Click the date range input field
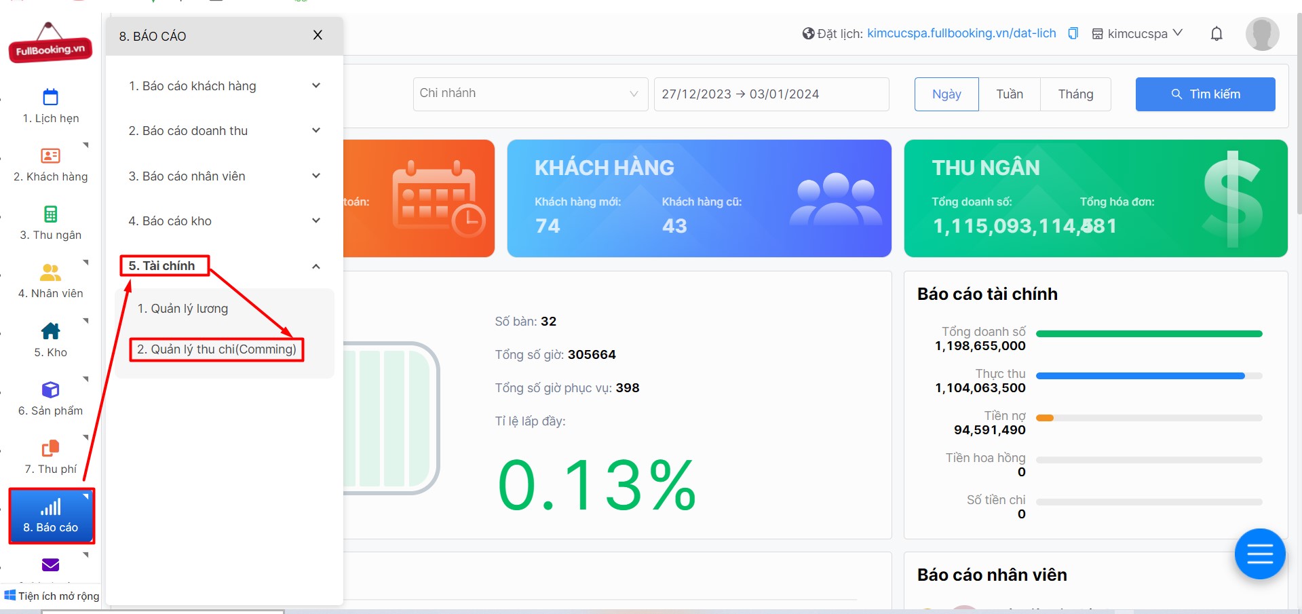The height and width of the screenshot is (614, 1302). [771, 94]
